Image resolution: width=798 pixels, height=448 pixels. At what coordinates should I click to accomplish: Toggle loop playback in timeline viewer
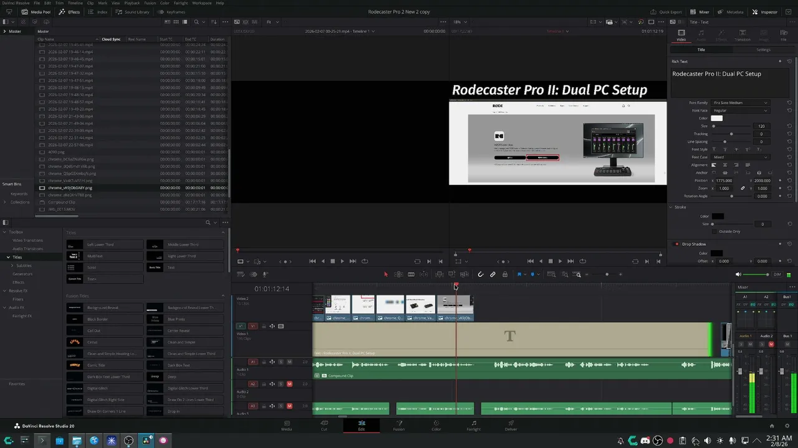pos(583,261)
